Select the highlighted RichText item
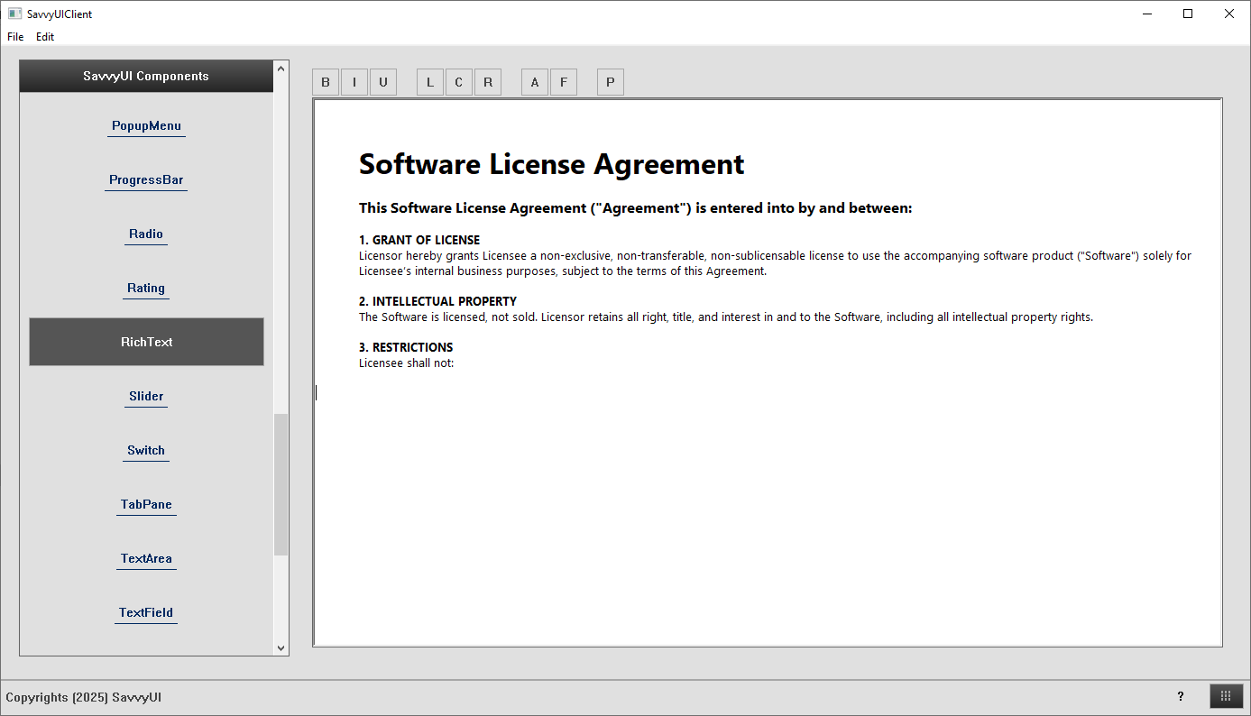The width and height of the screenshot is (1251, 716). click(x=146, y=342)
